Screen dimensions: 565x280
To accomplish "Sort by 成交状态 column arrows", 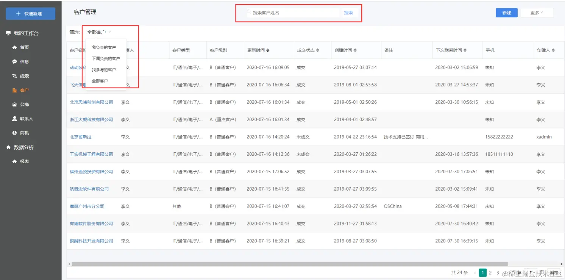I will (x=318, y=50).
